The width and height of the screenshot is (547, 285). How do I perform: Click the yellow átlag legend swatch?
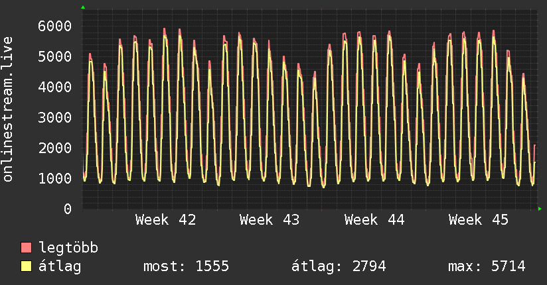(x=27, y=267)
